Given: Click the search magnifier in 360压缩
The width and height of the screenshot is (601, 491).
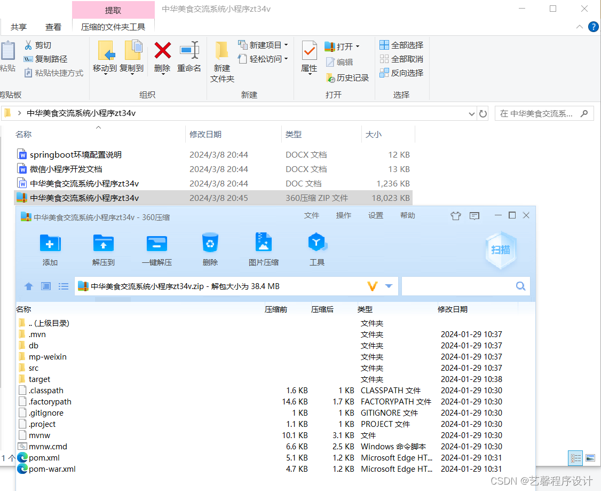Looking at the screenshot, I should (520, 286).
